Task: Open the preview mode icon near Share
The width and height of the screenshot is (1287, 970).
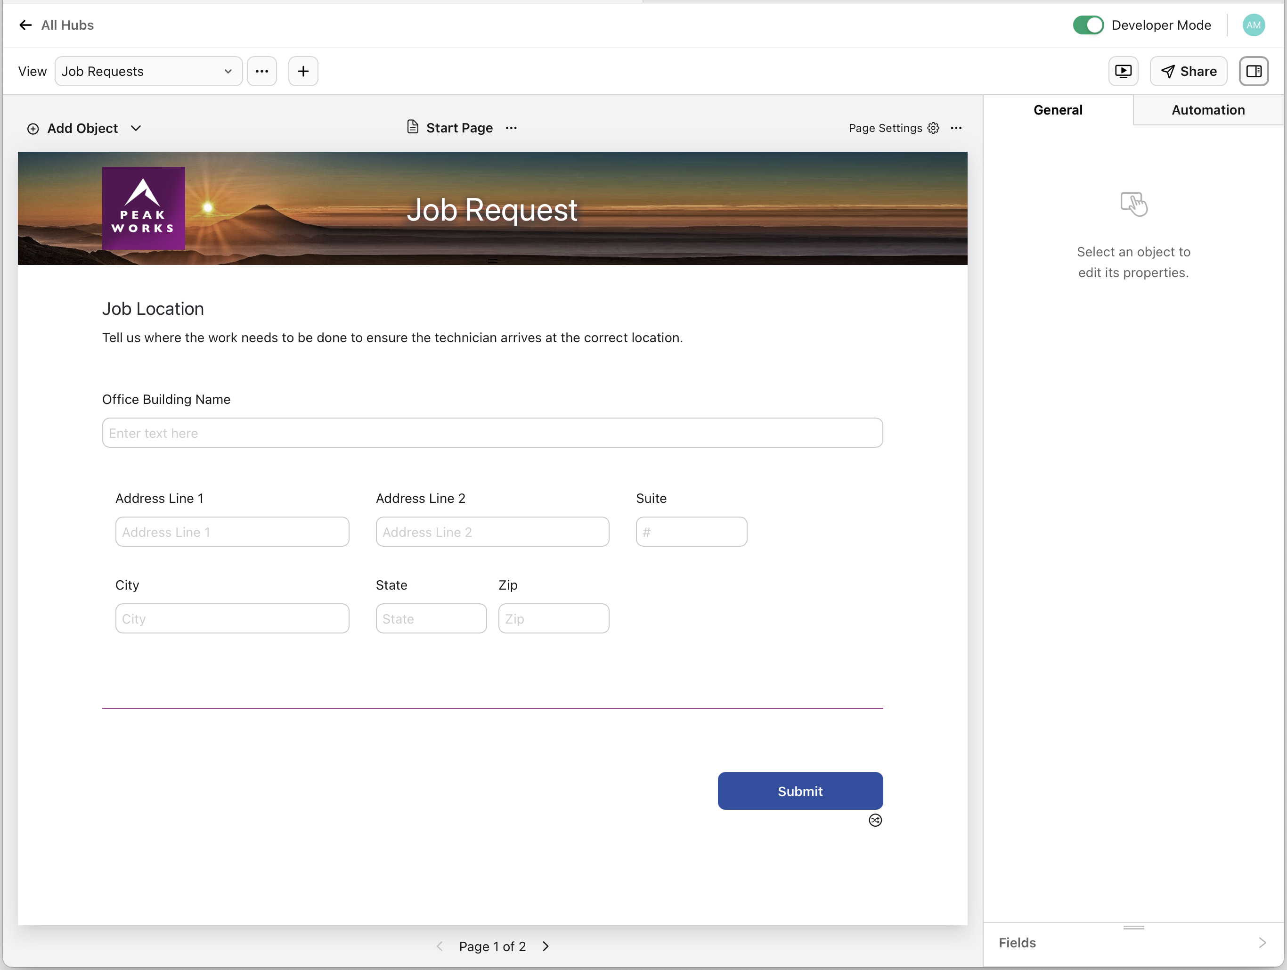Action: pos(1123,71)
